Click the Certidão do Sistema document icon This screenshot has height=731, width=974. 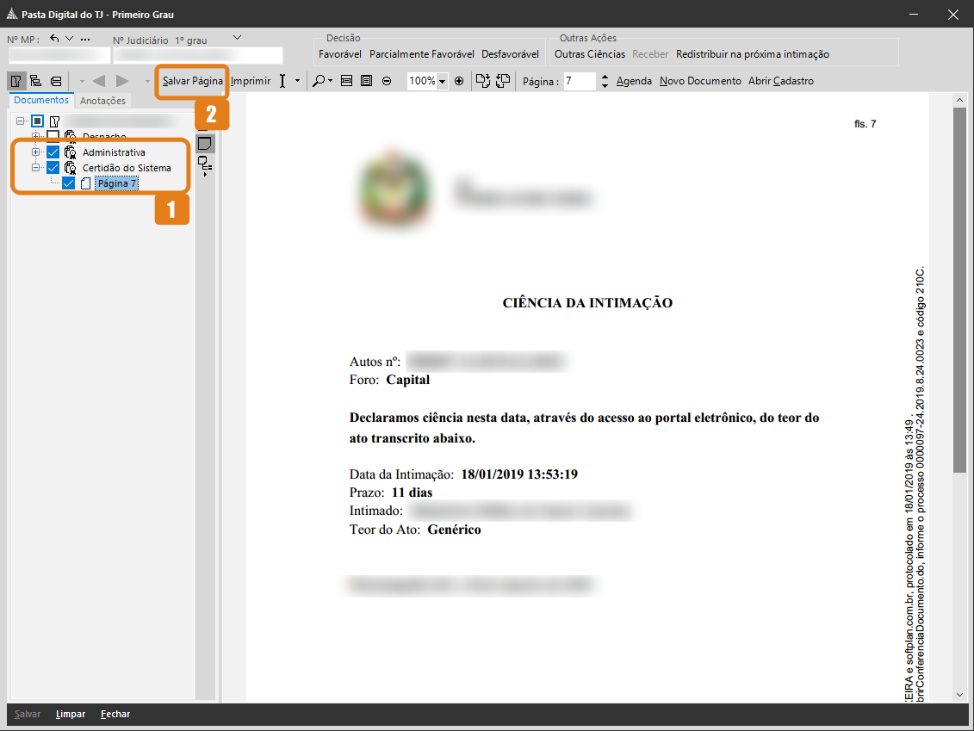click(x=71, y=168)
